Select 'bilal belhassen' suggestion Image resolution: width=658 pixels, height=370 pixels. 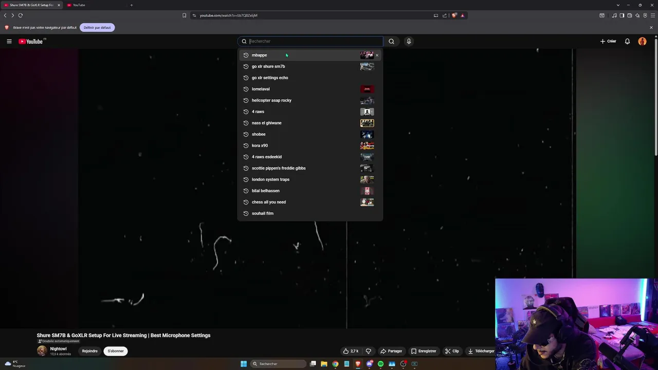tap(310, 191)
